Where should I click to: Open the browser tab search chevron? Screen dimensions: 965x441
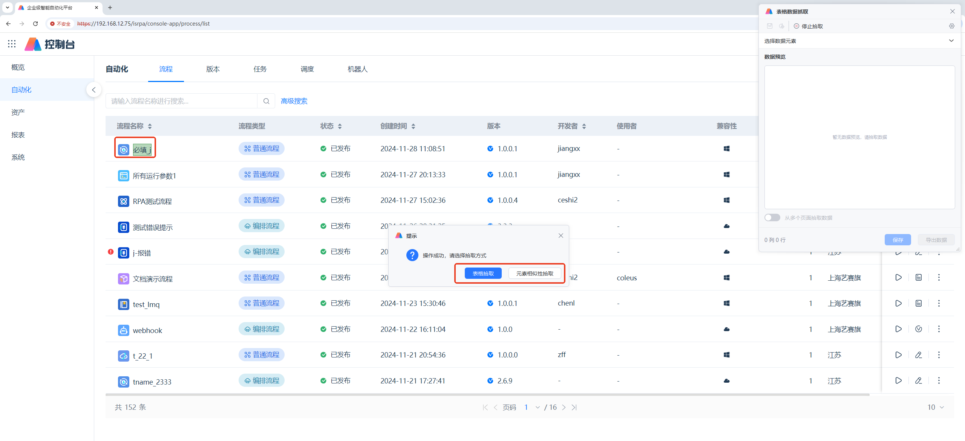pos(7,7)
